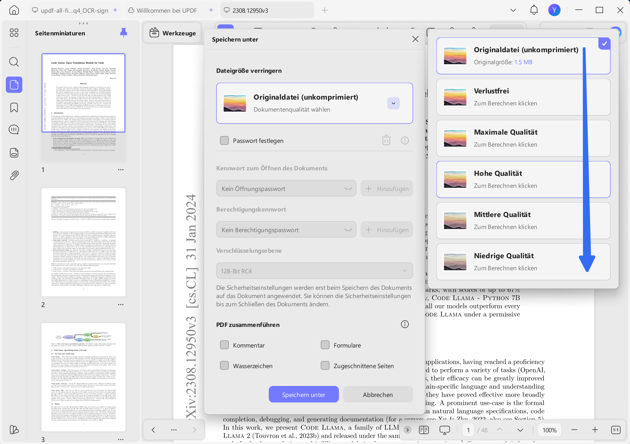This screenshot has width=630, height=444.
Task: Close the Speichern unter dialog
Action: click(415, 39)
